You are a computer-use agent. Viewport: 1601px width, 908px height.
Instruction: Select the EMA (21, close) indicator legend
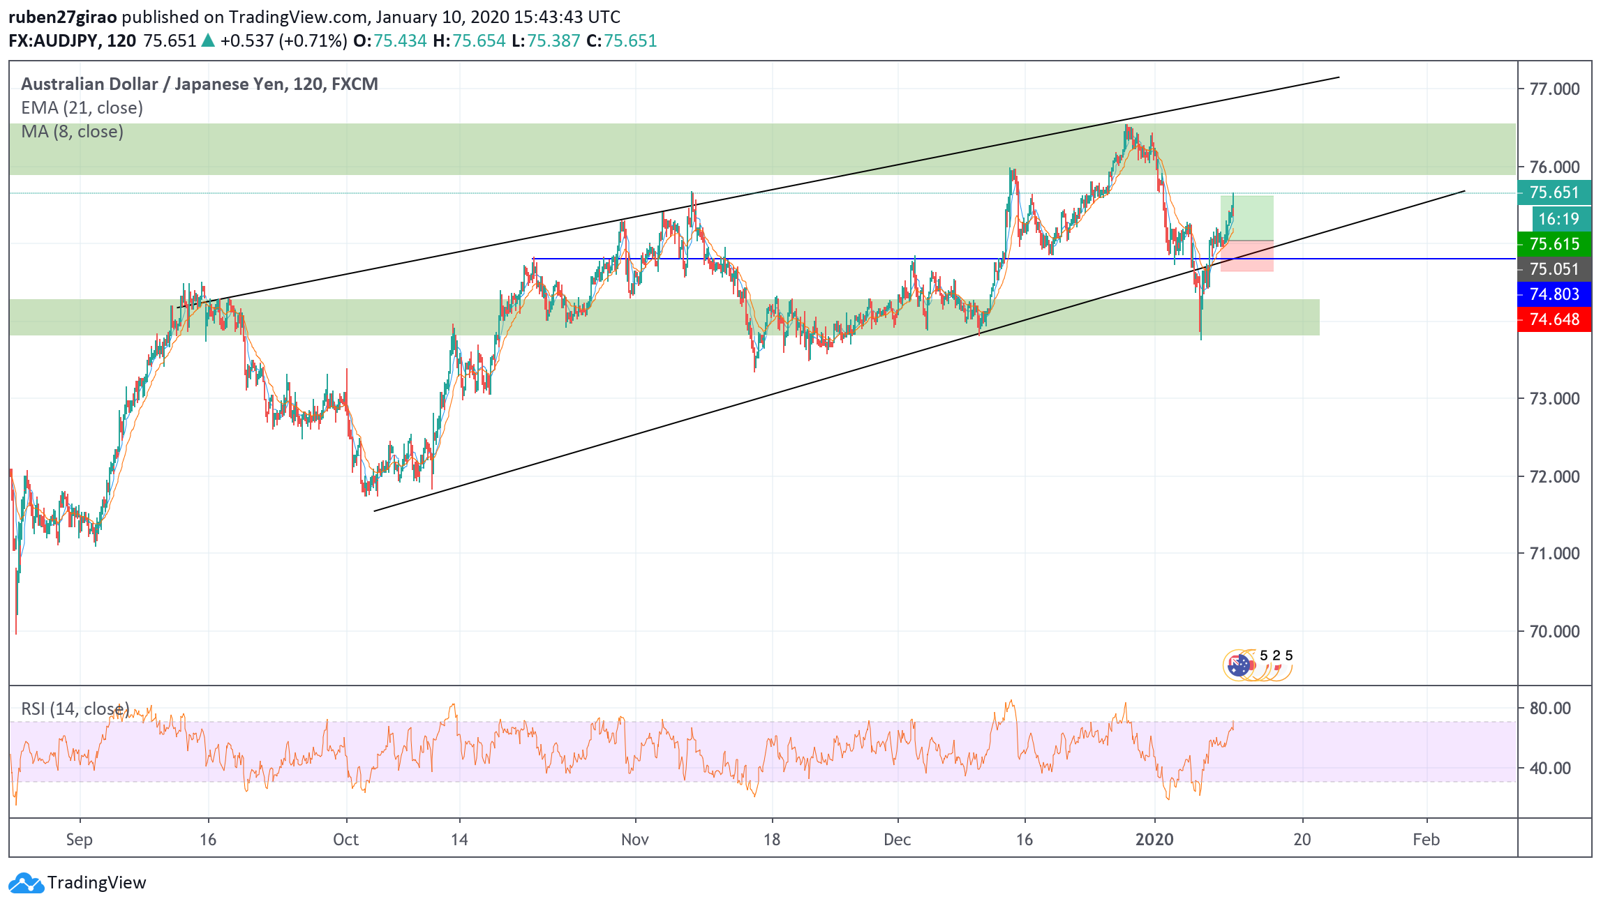click(82, 107)
